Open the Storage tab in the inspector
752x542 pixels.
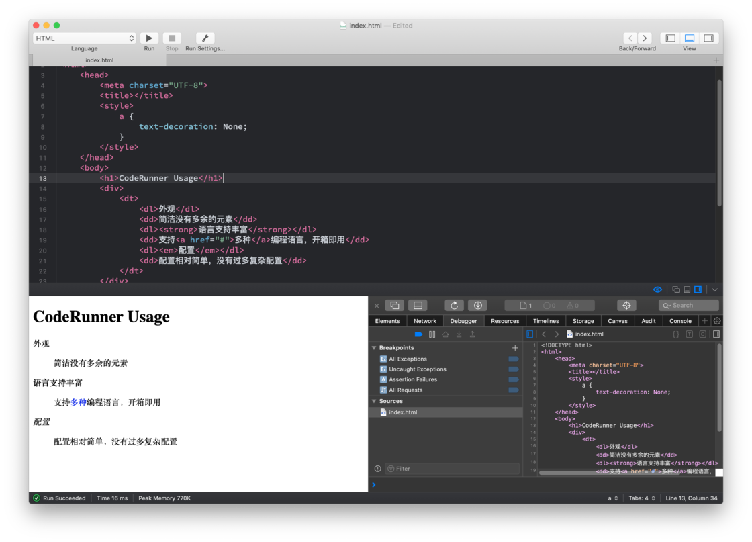(583, 320)
